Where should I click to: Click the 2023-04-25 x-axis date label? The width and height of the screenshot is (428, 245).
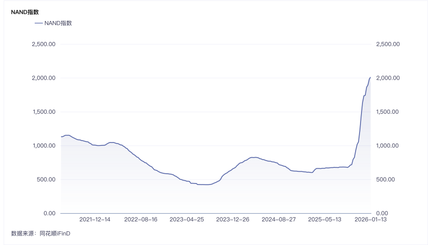click(x=187, y=220)
